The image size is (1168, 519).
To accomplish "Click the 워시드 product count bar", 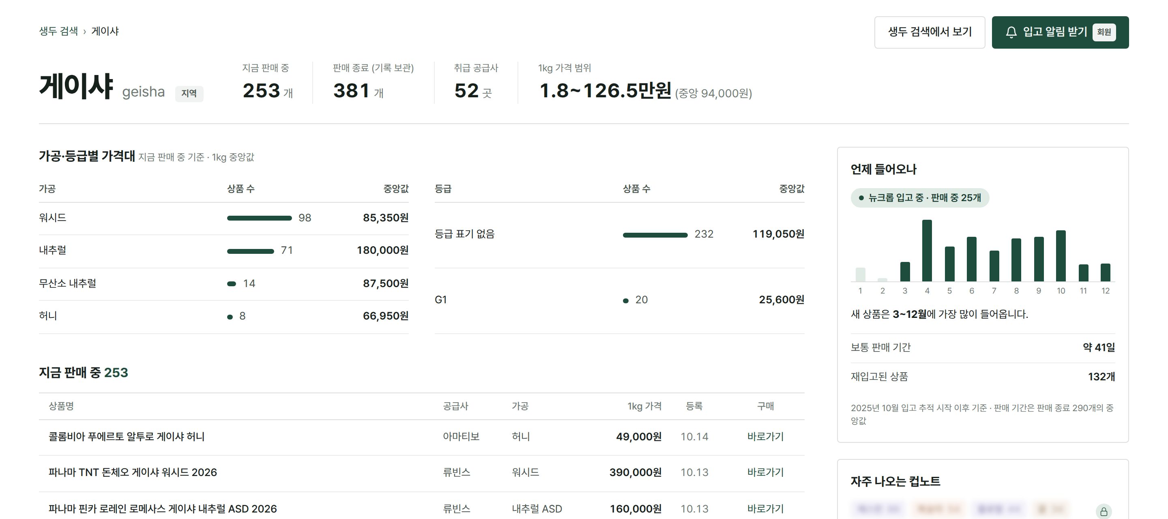I will pos(260,218).
